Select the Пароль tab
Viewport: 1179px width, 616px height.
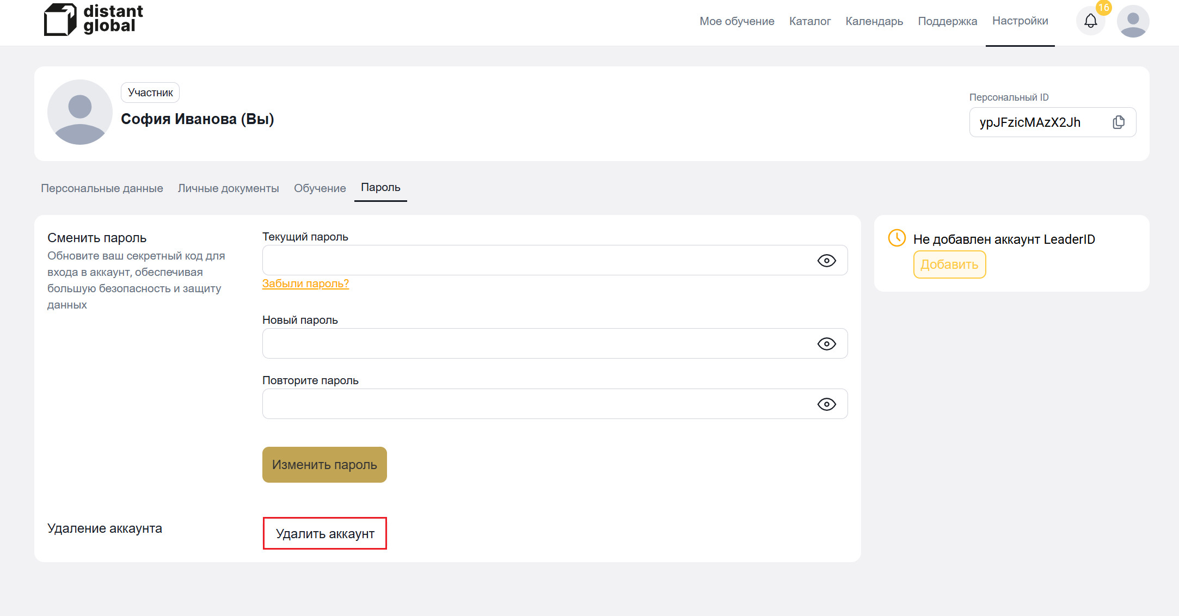(380, 188)
